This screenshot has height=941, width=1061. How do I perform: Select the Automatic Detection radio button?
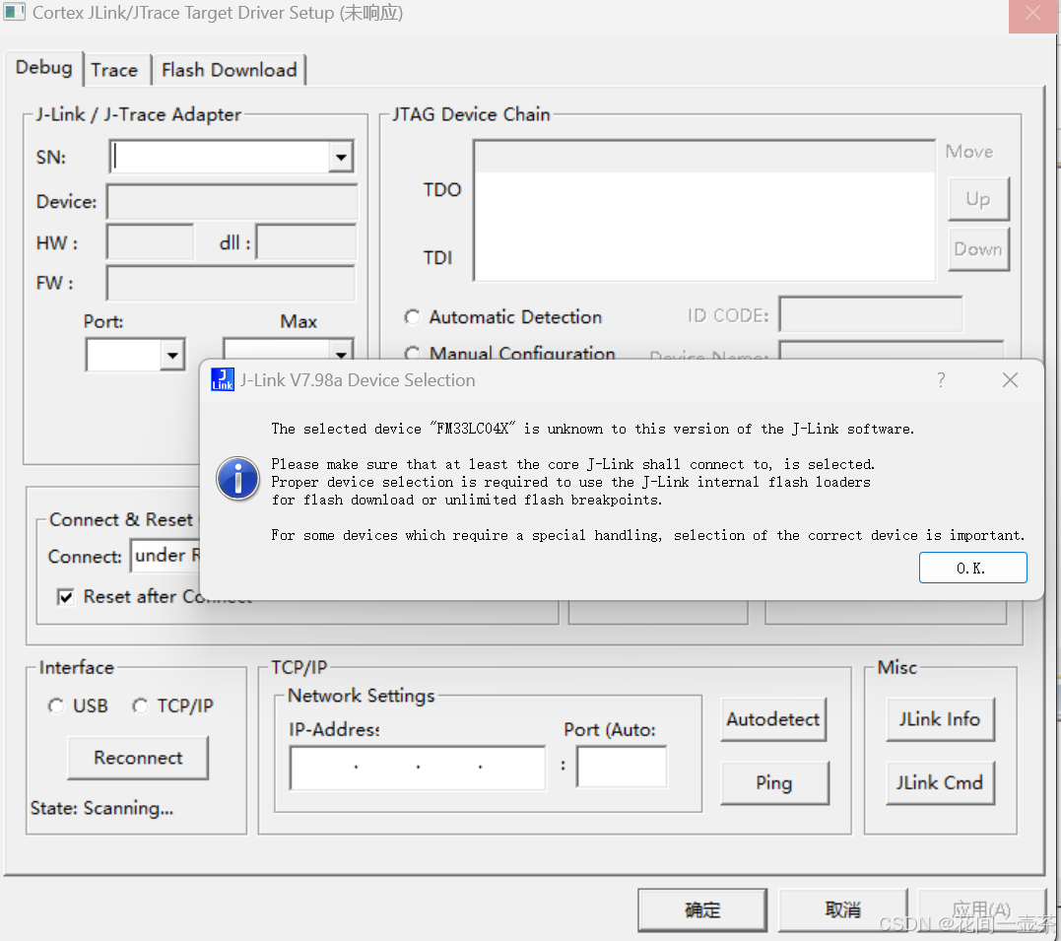[412, 317]
